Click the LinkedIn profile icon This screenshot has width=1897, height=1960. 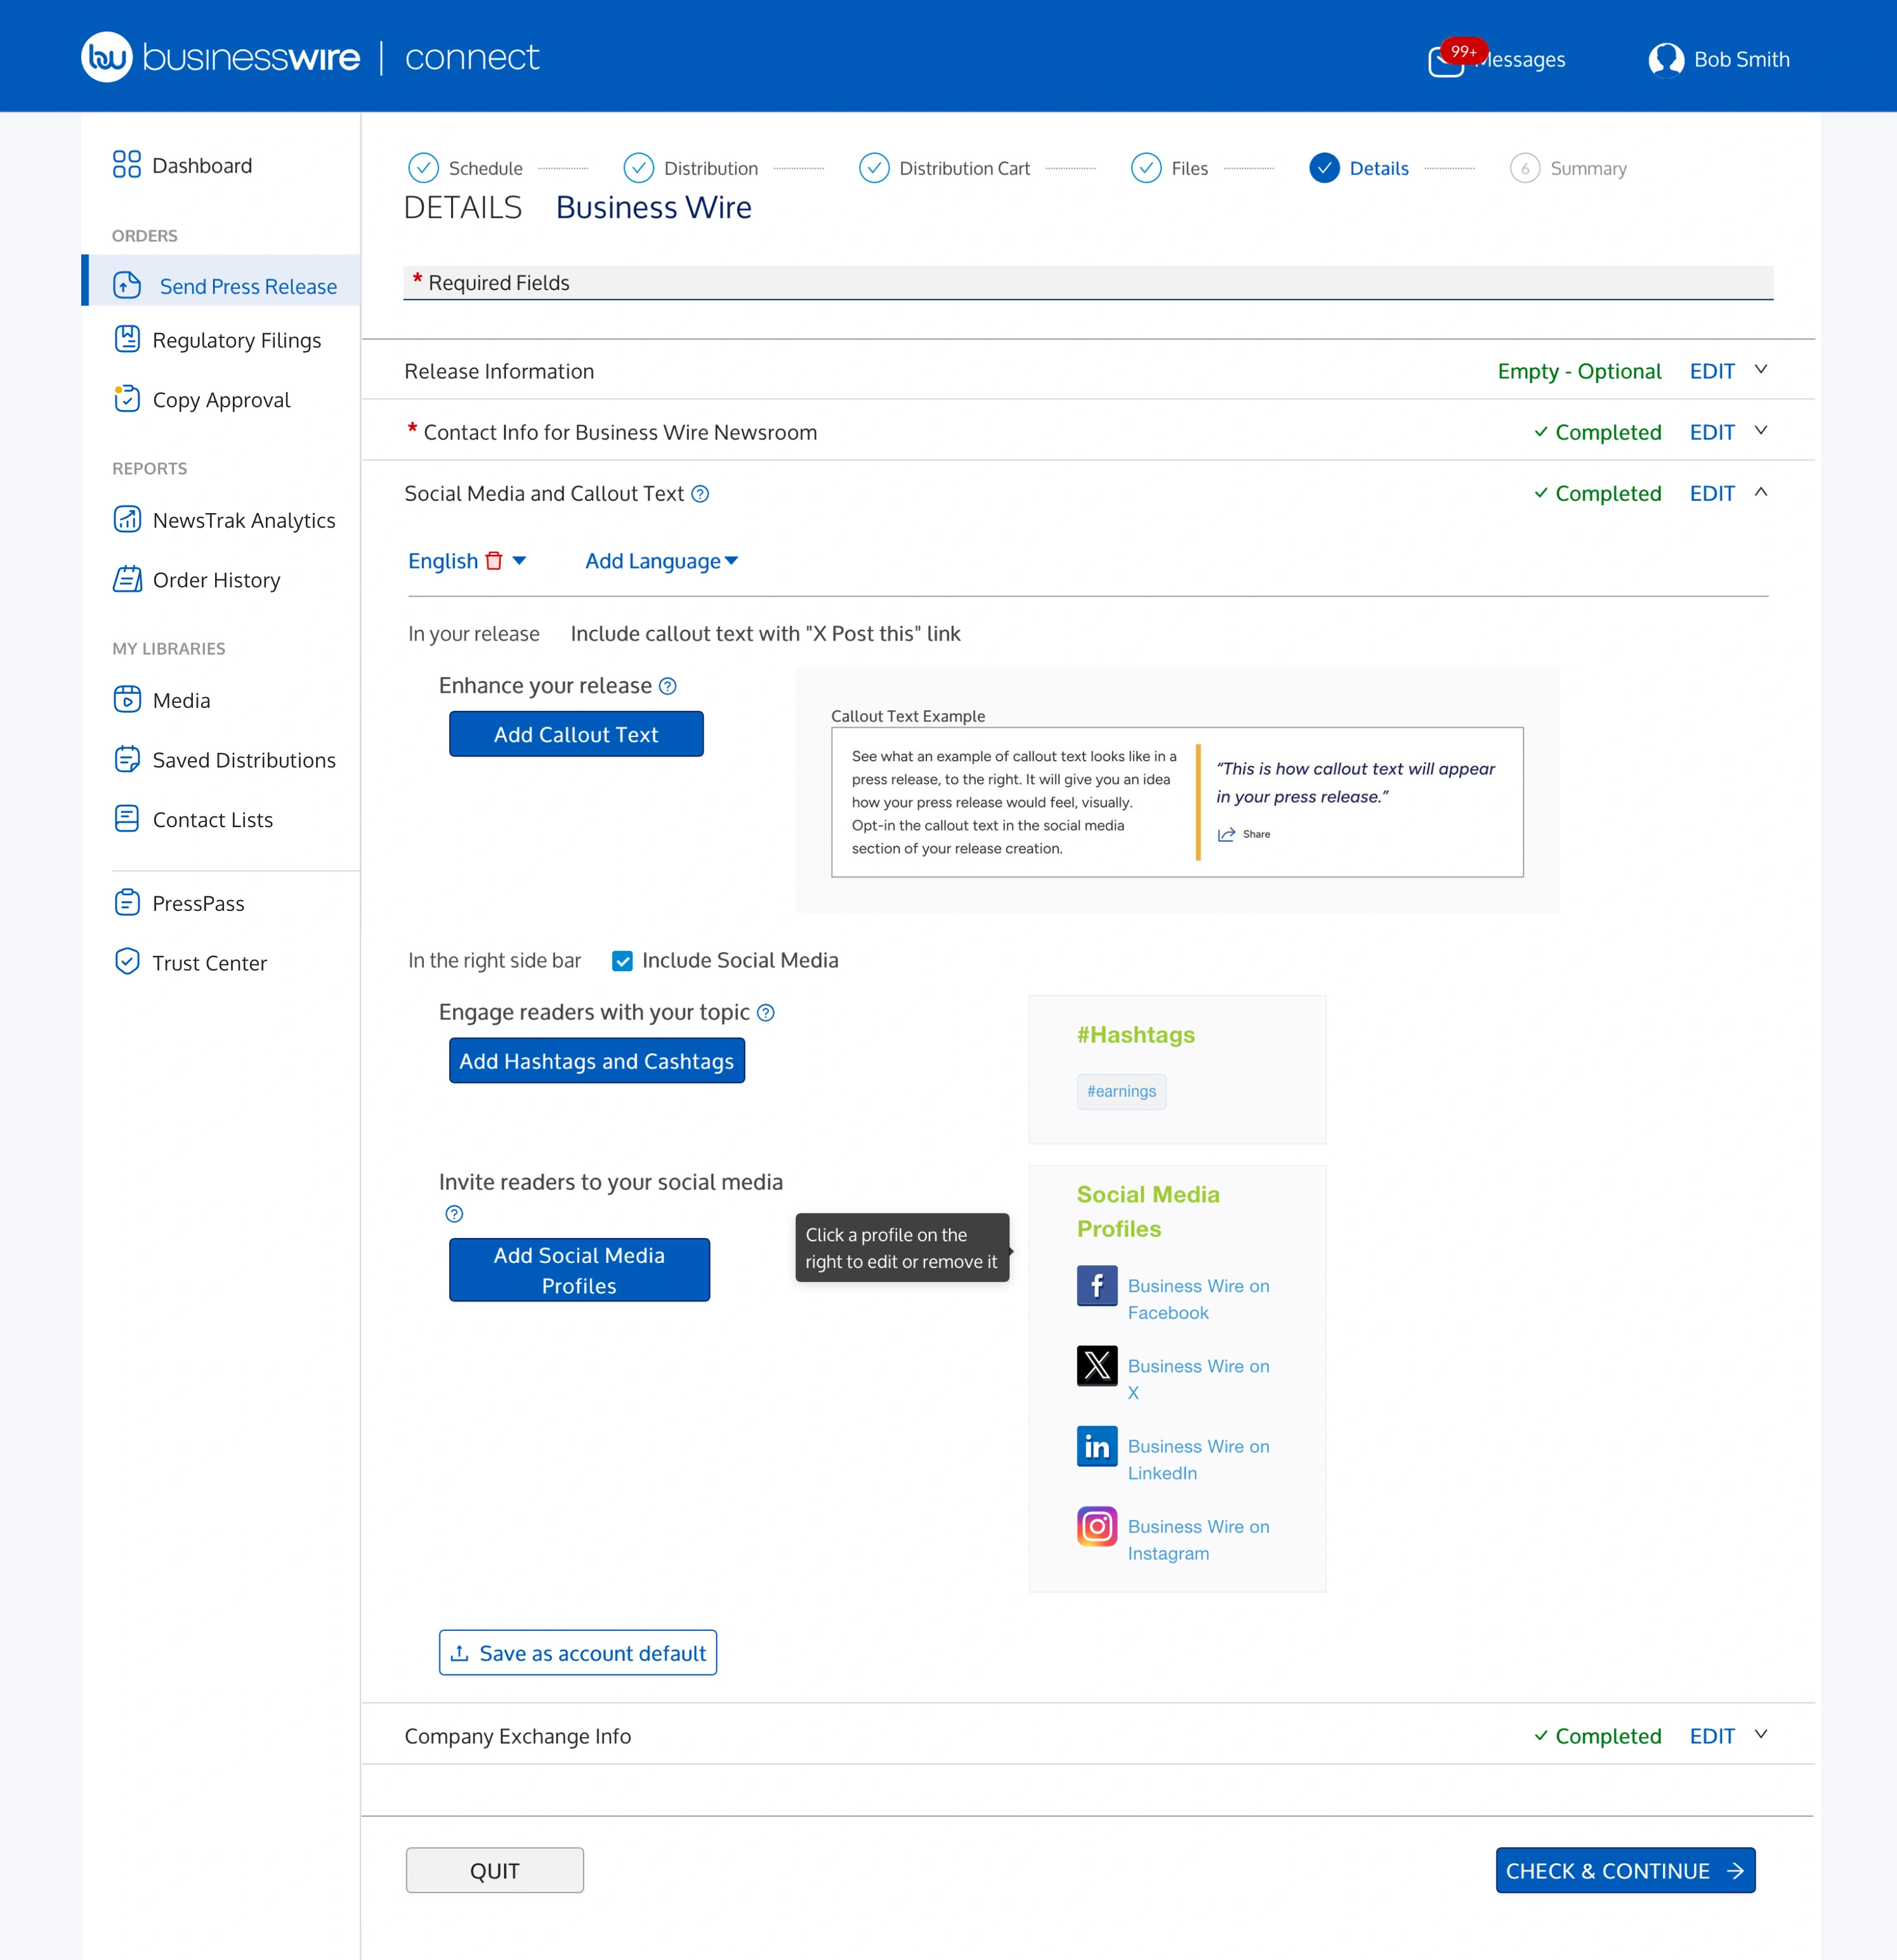pos(1097,1446)
